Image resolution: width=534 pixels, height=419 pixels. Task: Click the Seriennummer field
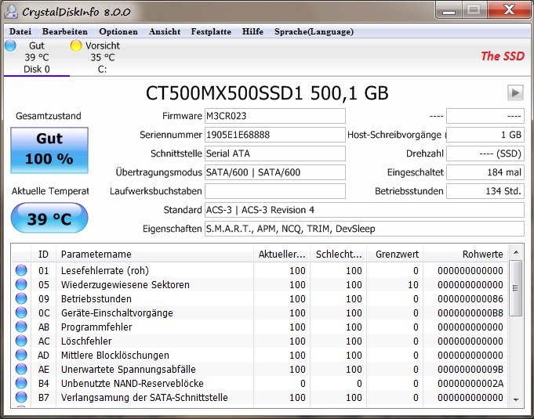pos(274,135)
